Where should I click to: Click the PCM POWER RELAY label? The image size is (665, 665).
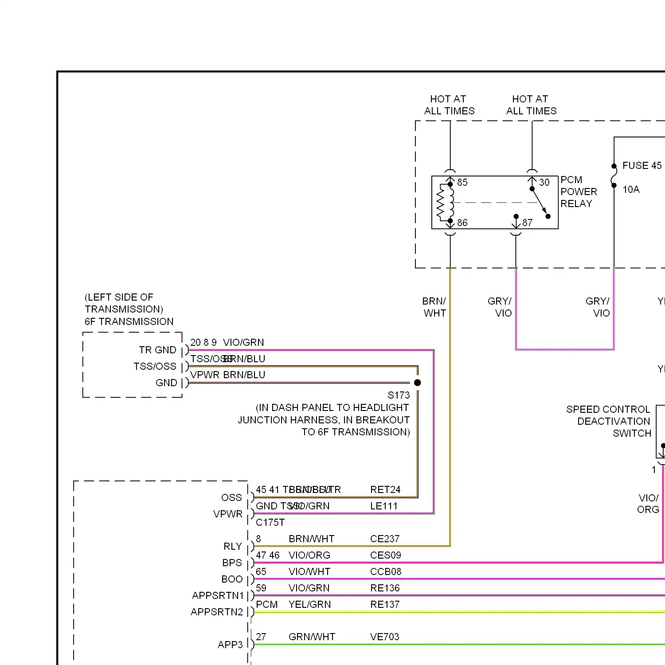pos(579,192)
